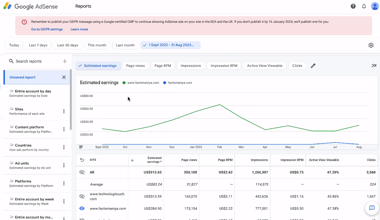Click the factsmaniya.com blue legend dot
The height and width of the screenshot is (220, 380).
164,83
